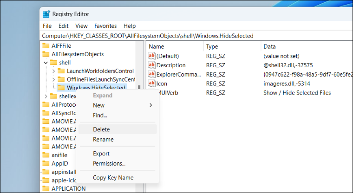Click Show / Hide Selected Files data

coord(297,93)
